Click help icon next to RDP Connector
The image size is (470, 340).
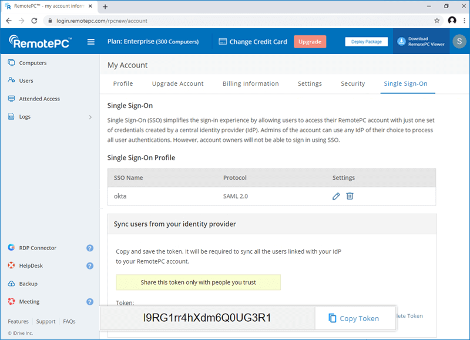(x=90, y=248)
